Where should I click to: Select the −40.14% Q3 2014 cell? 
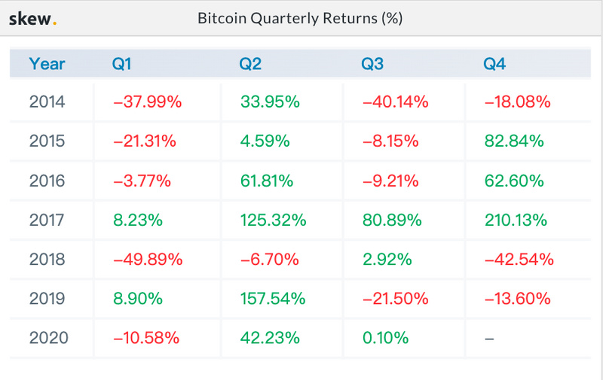[395, 102]
